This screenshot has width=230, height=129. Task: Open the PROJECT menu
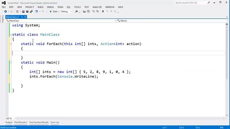click(x=29, y=7)
